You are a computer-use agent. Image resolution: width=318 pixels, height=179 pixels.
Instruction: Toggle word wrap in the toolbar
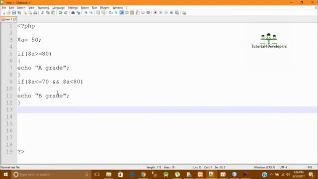111,13
